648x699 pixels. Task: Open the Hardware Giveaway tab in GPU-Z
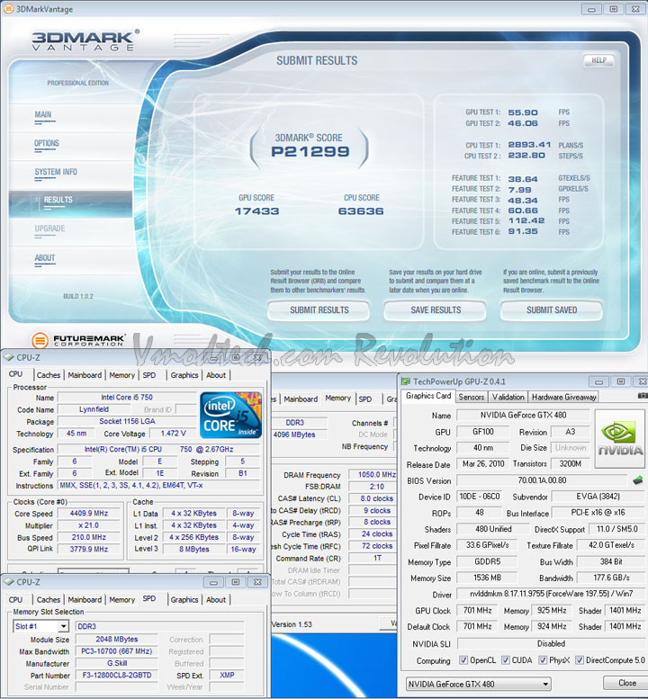[563, 397]
